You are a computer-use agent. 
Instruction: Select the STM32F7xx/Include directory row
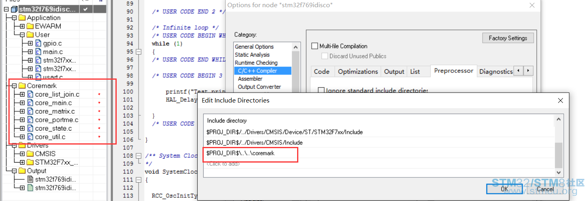[x=379, y=132]
